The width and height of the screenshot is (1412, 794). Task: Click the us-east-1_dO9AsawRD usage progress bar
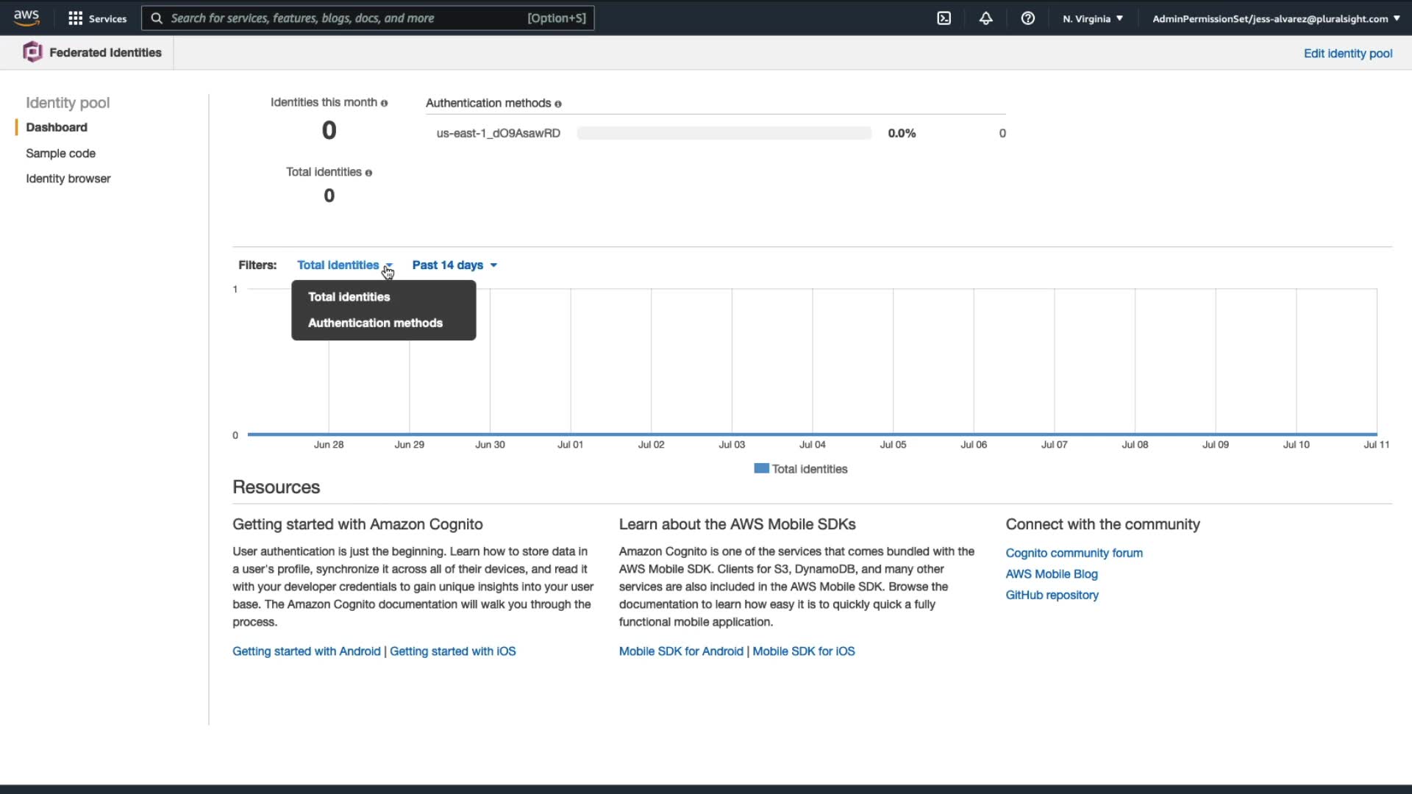[724, 133]
